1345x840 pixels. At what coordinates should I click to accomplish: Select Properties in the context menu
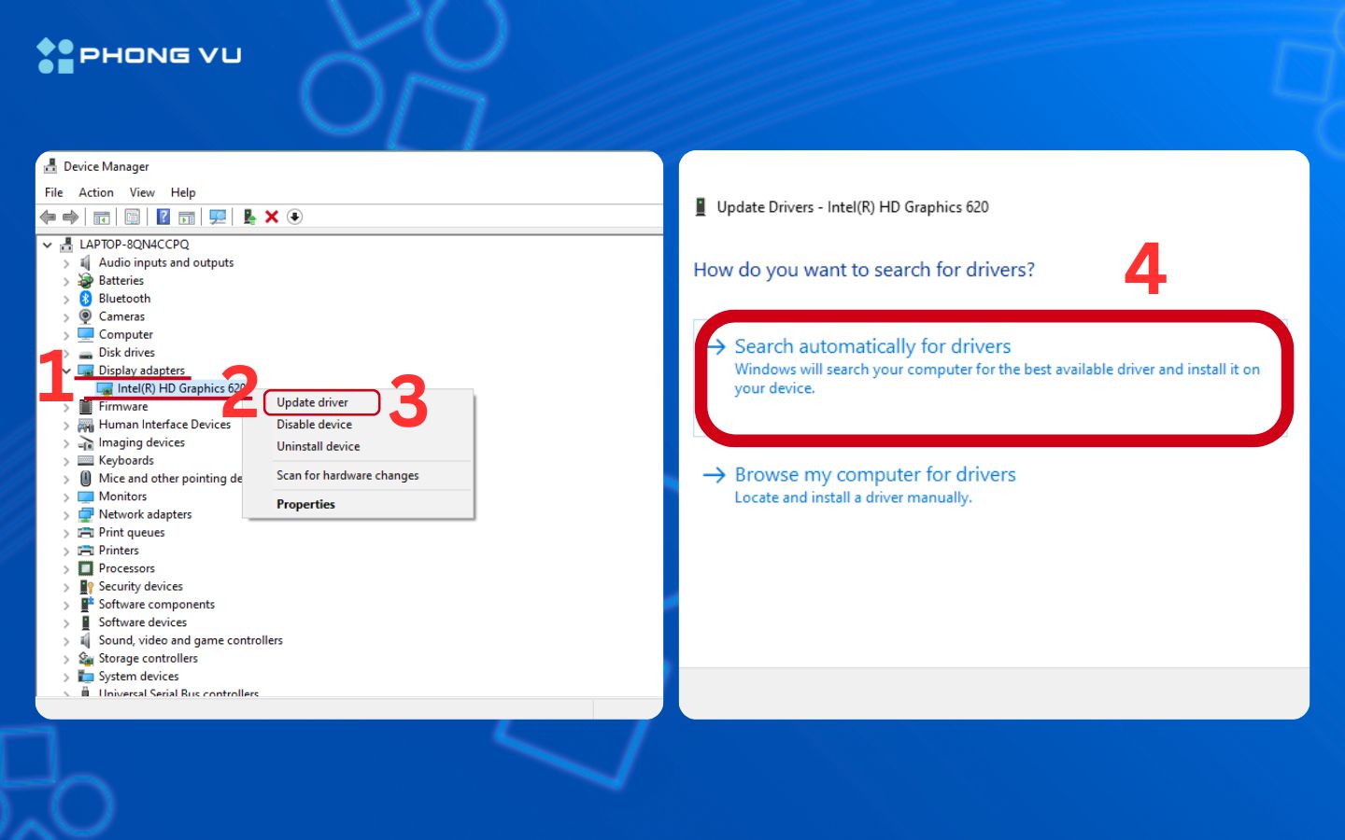click(x=305, y=504)
